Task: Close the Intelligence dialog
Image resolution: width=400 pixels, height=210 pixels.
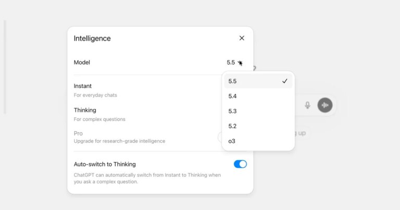Action: (242, 38)
